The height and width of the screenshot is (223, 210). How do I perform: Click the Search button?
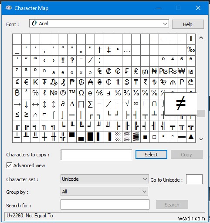172,205
